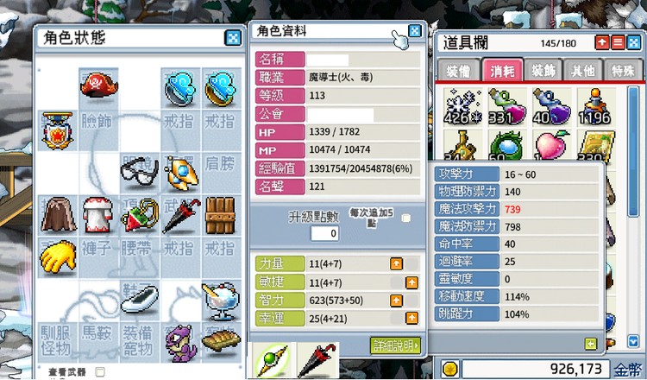Click the red pirate hat equipment
The width and height of the screenshot is (647, 380).
click(x=98, y=85)
